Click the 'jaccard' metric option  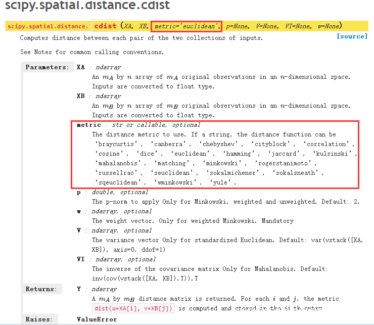[284, 154]
